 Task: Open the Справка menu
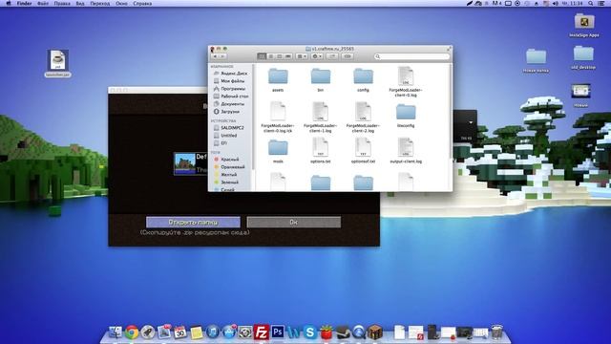[x=142, y=3]
